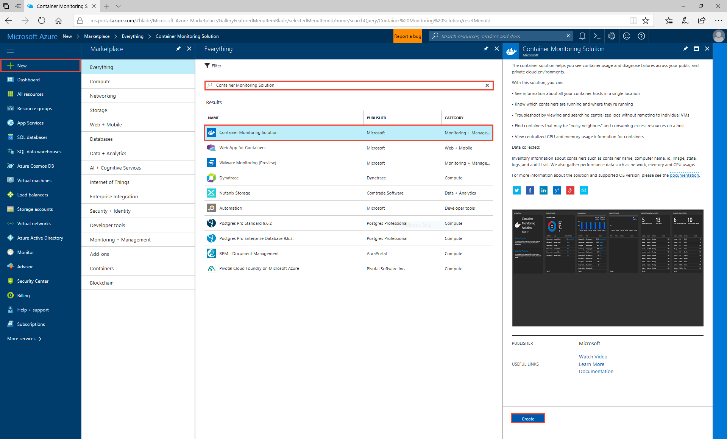Click the LinkedIn share icon for solution
This screenshot has height=439, width=727.
(542, 190)
